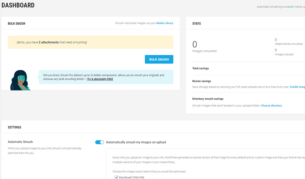Click the SETTINGS section header
The height and width of the screenshot is (179, 305).
click(x=15, y=127)
